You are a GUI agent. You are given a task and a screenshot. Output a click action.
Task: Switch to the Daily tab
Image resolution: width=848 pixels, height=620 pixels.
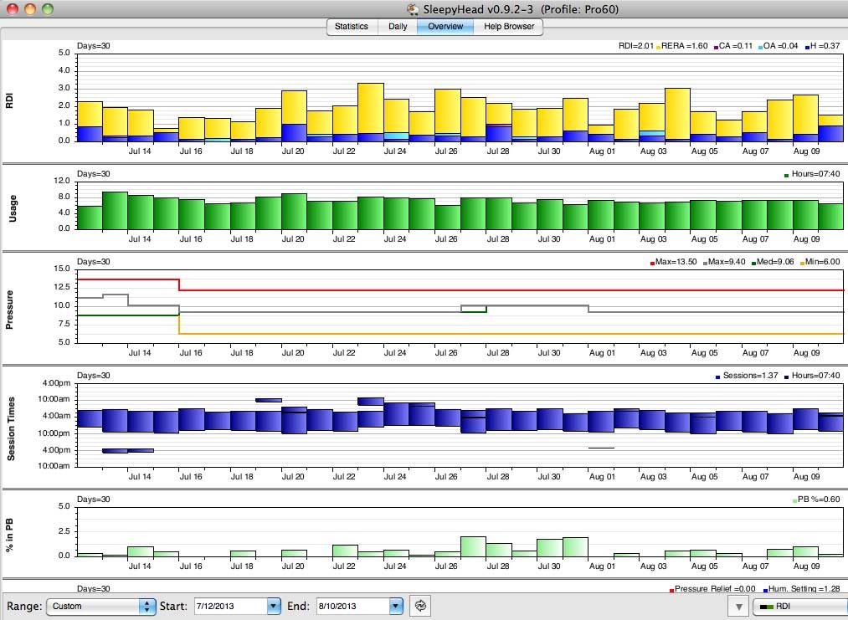[x=398, y=26]
